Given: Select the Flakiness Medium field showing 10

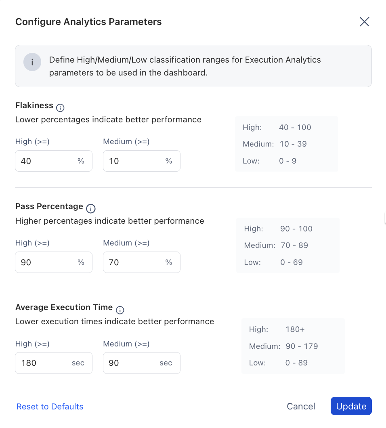Looking at the screenshot, I should coord(142,161).
